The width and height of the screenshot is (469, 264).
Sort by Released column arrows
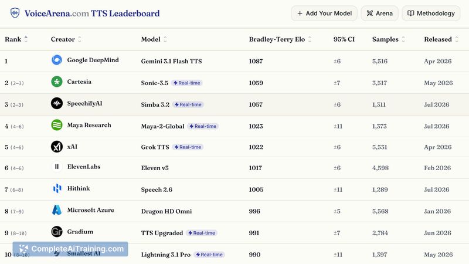(x=457, y=39)
